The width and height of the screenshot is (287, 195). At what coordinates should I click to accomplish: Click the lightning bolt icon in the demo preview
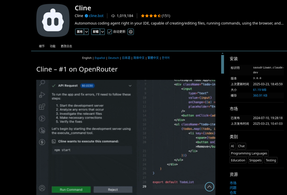pos(42,142)
